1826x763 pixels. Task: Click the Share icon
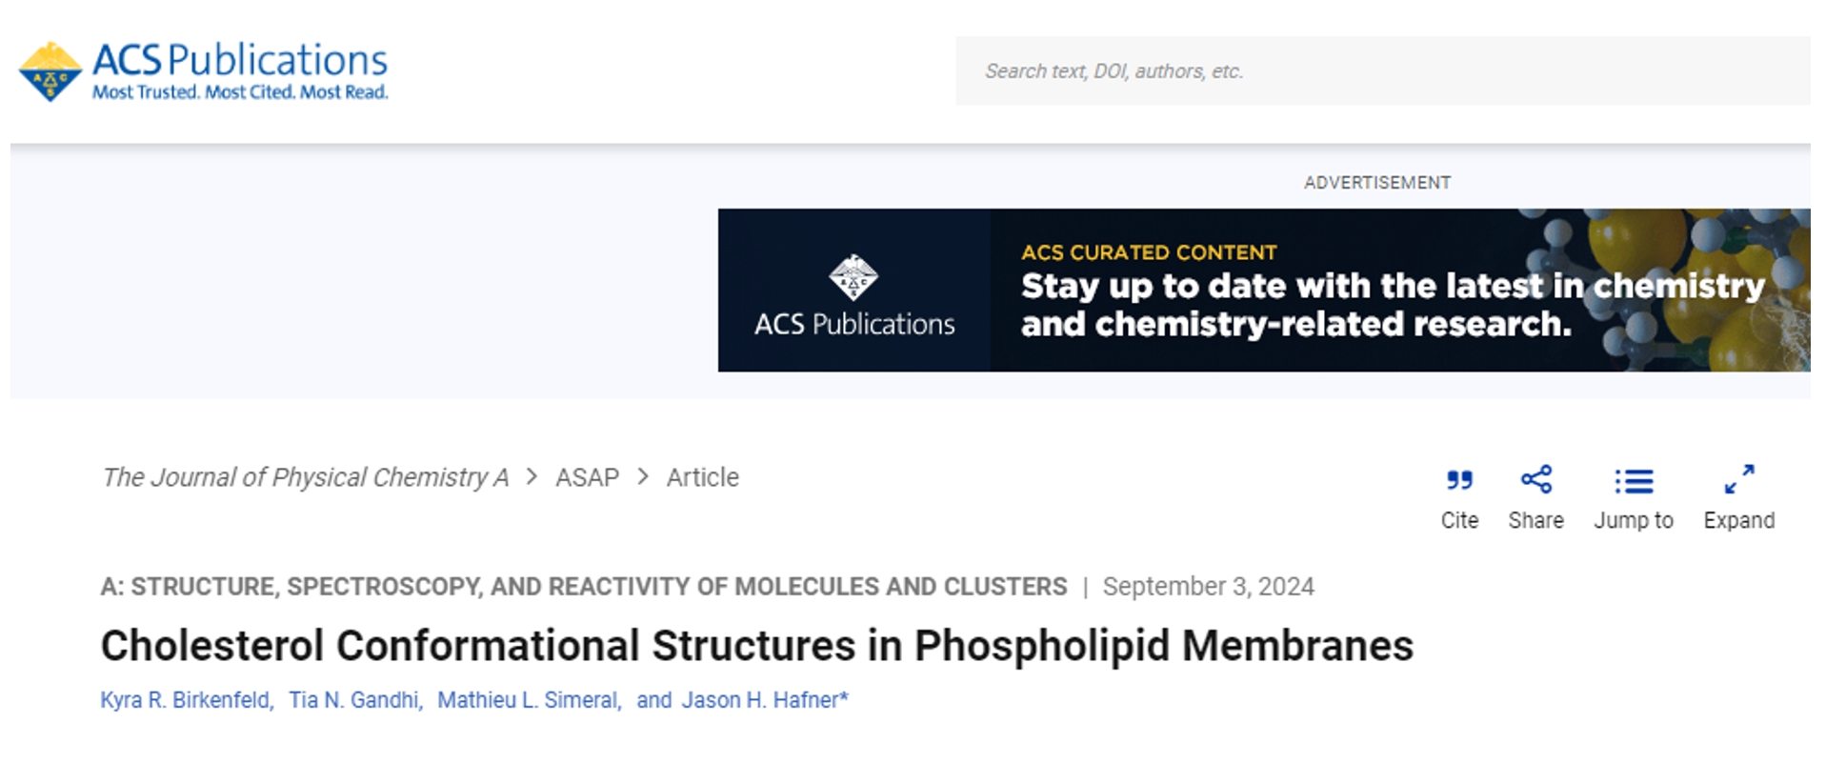point(1535,479)
